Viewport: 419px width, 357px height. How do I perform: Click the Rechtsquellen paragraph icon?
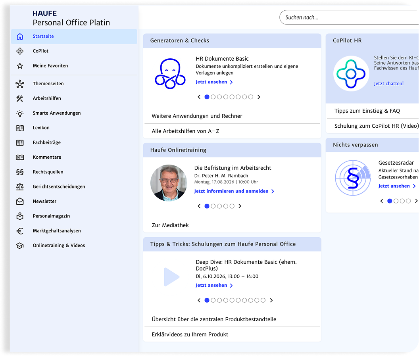[x=20, y=172]
